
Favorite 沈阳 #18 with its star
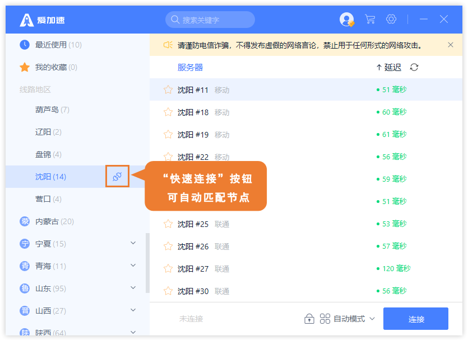click(x=168, y=112)
